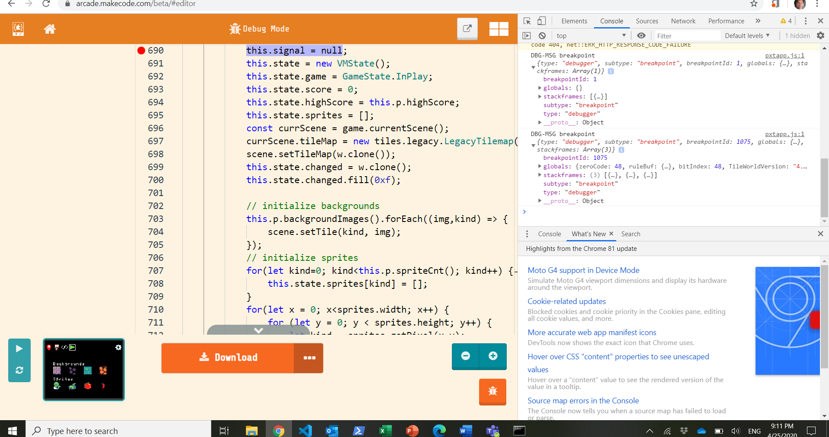Toggle the breakpoint on line 690
The image size is (829, 437).
[x=140, y=51]
